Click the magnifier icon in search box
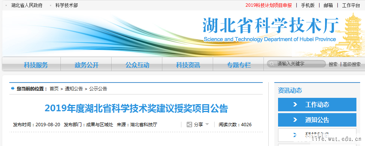Screen dimensions: 365x146 [x=271, y=64]
